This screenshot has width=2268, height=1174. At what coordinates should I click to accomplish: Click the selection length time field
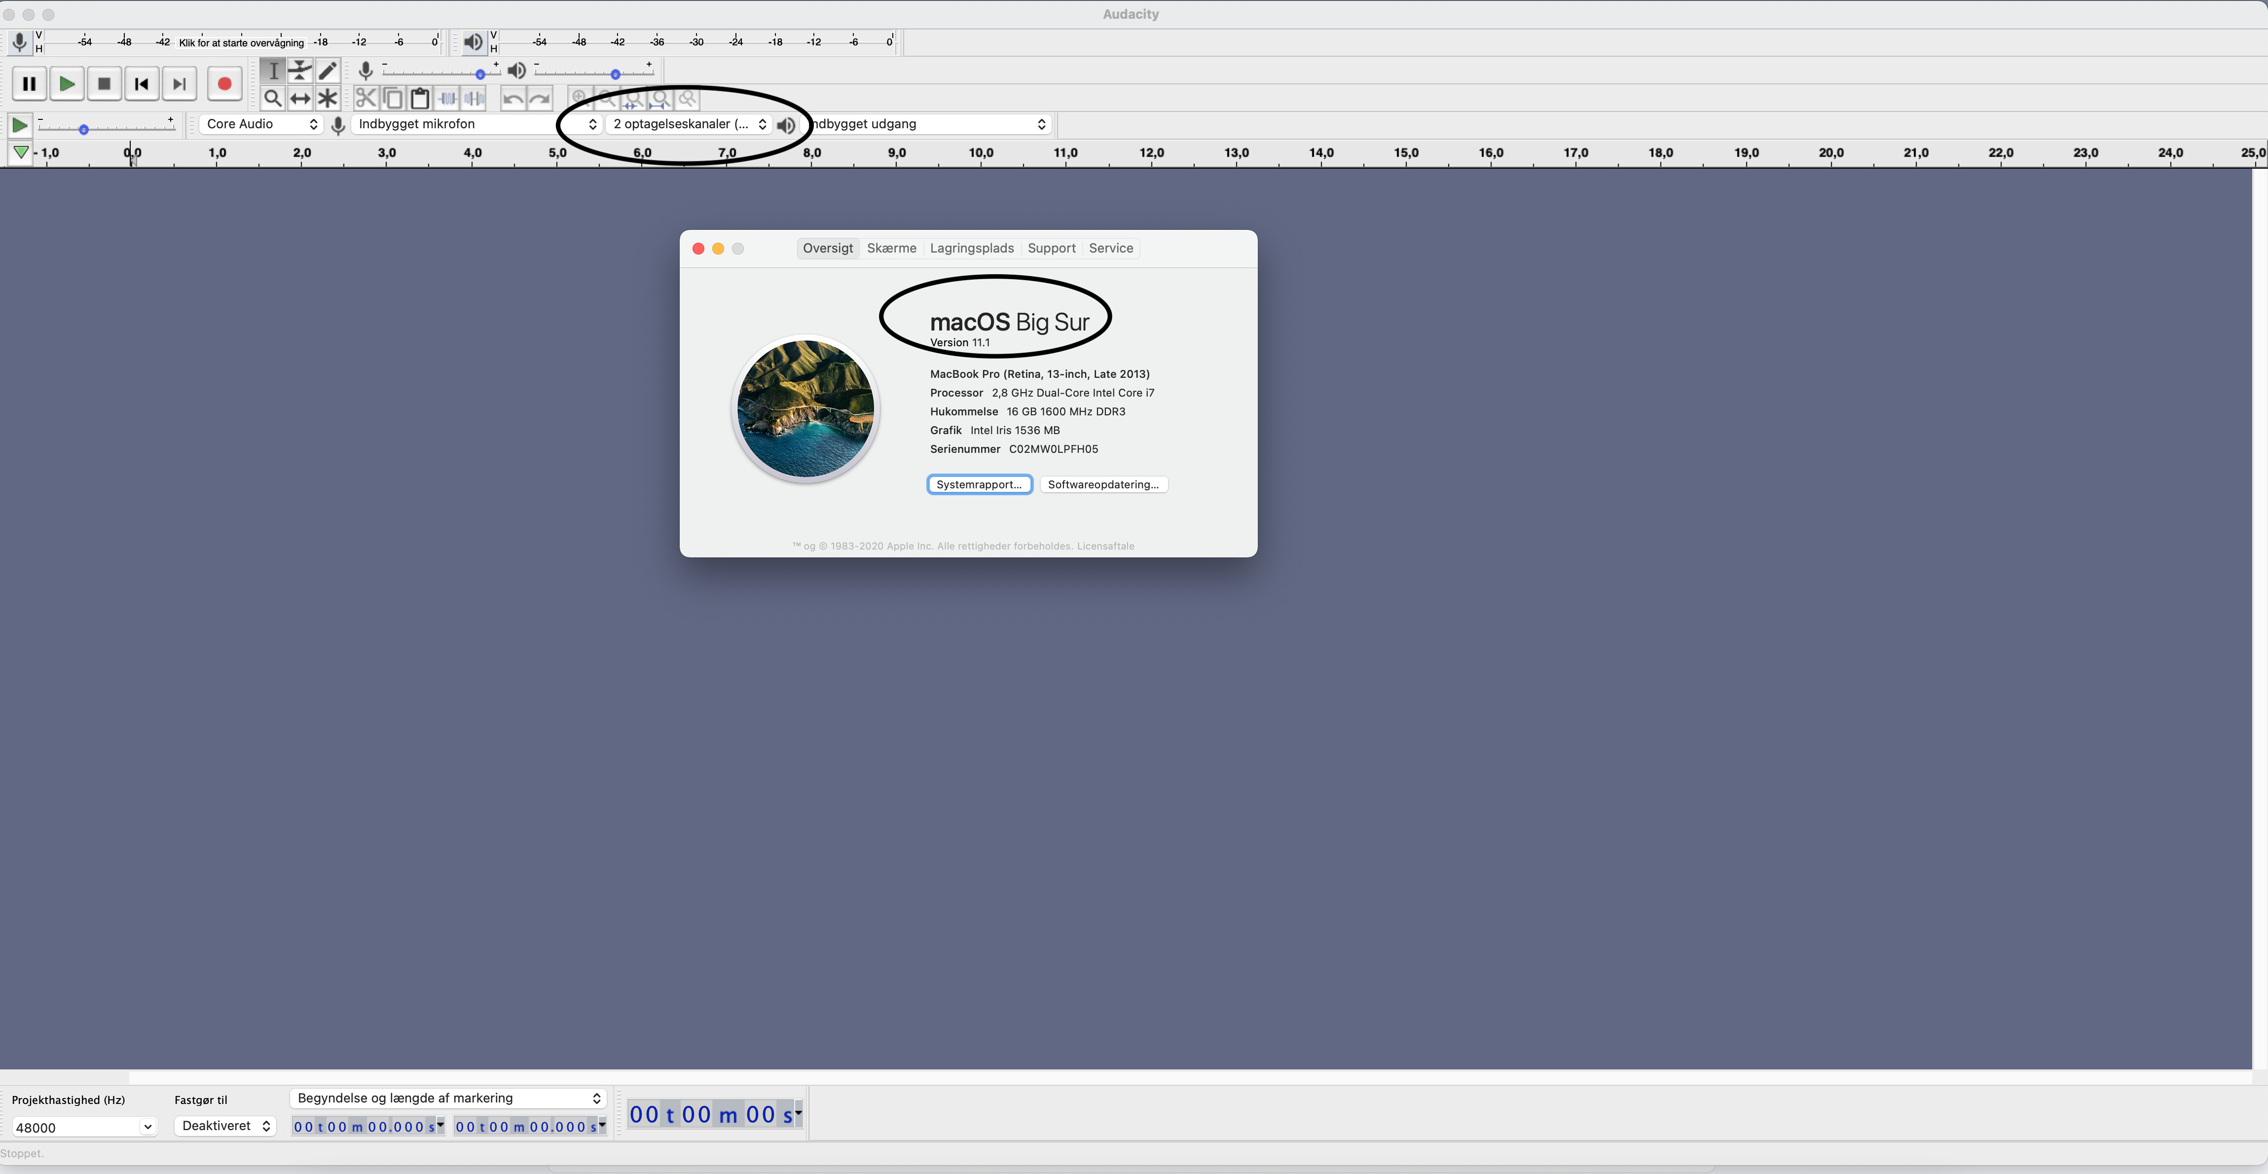click(526, 1127)
